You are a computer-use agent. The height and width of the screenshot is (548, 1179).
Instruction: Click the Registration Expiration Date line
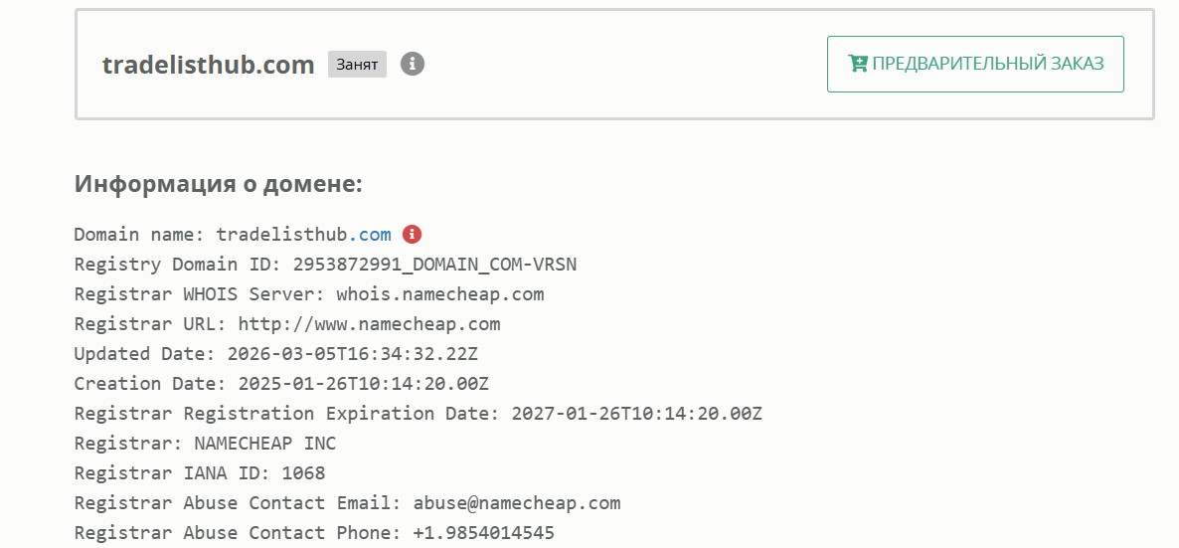418,414
